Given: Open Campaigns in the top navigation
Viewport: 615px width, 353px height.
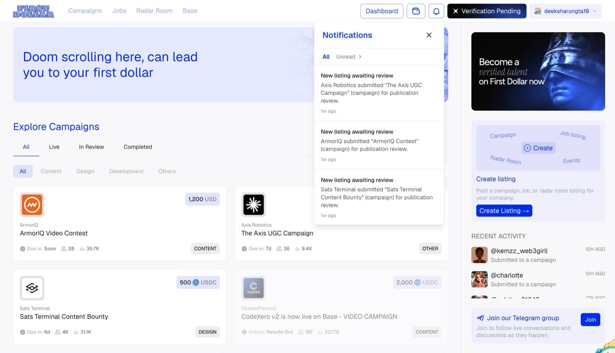Looking at the screenshot, I should [x=85, y=11].
